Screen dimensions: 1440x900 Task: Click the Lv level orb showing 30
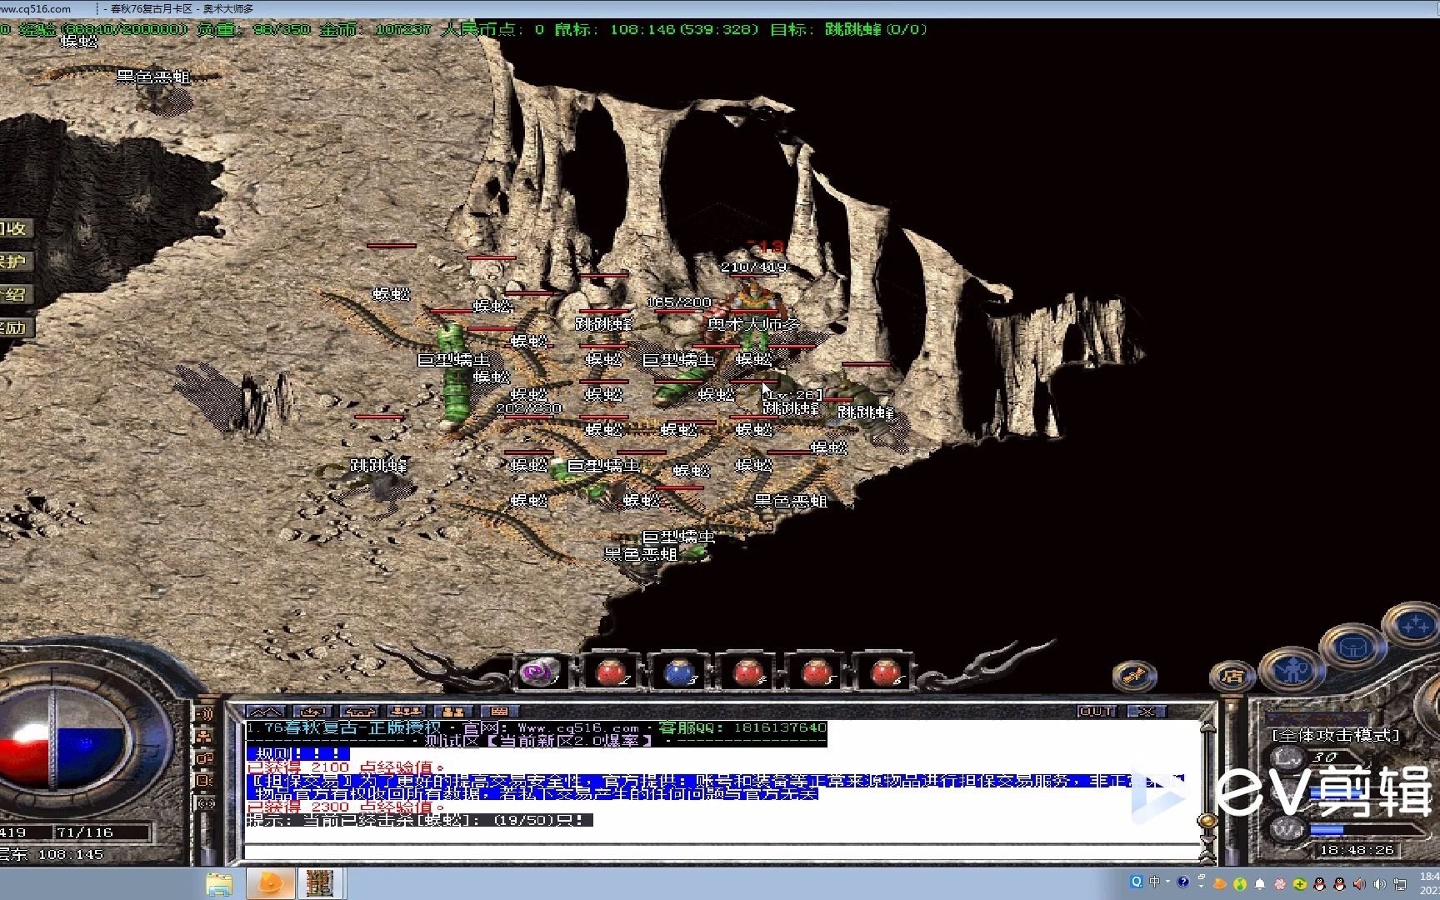[1290, 757]
